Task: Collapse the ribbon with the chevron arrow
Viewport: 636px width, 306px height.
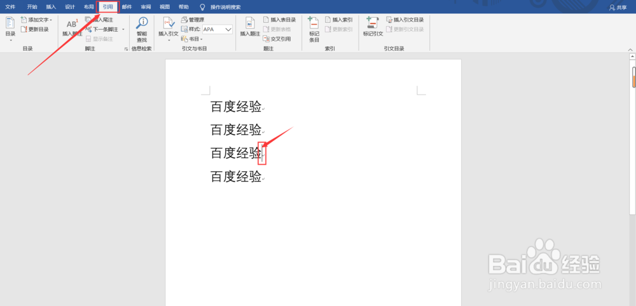Action: [x=630, y=49]
